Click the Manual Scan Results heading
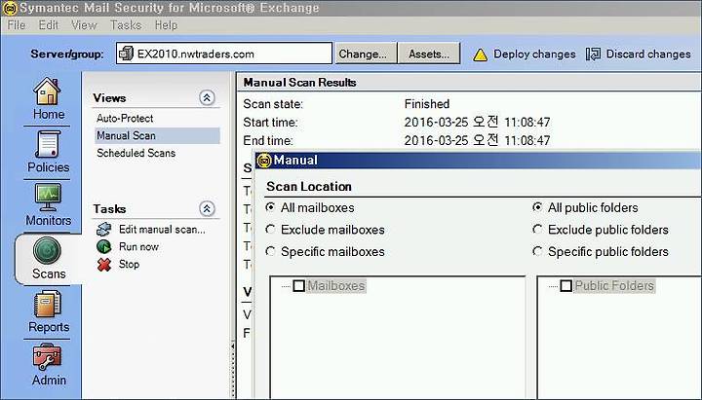Image resolution: width=702 pixels, height=400 pixels. pyautogui.click(x=299, y=82)
